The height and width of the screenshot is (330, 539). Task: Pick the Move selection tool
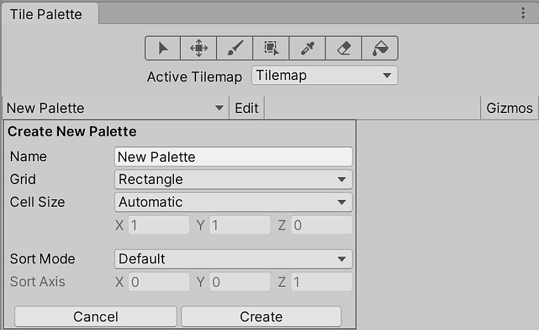(199, 48)
